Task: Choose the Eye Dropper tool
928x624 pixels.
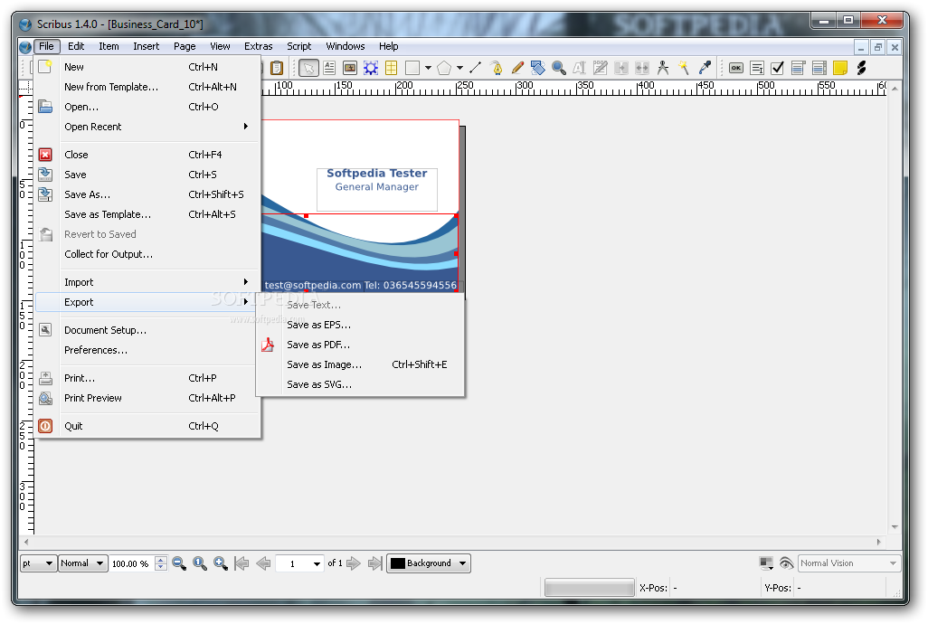Action: [x=705, y=68]
